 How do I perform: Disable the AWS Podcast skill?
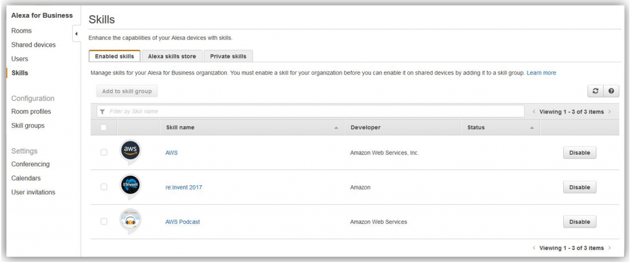tap(579, 221)
